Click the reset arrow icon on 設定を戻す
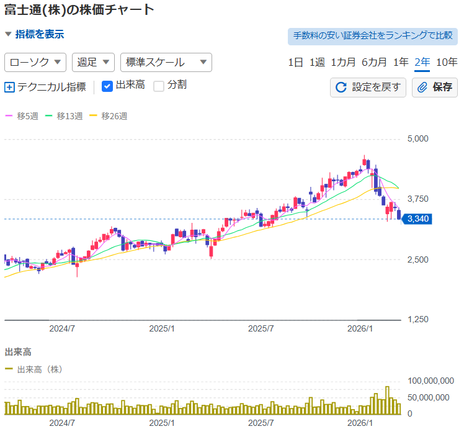464x429 pixels. point(341,87)
